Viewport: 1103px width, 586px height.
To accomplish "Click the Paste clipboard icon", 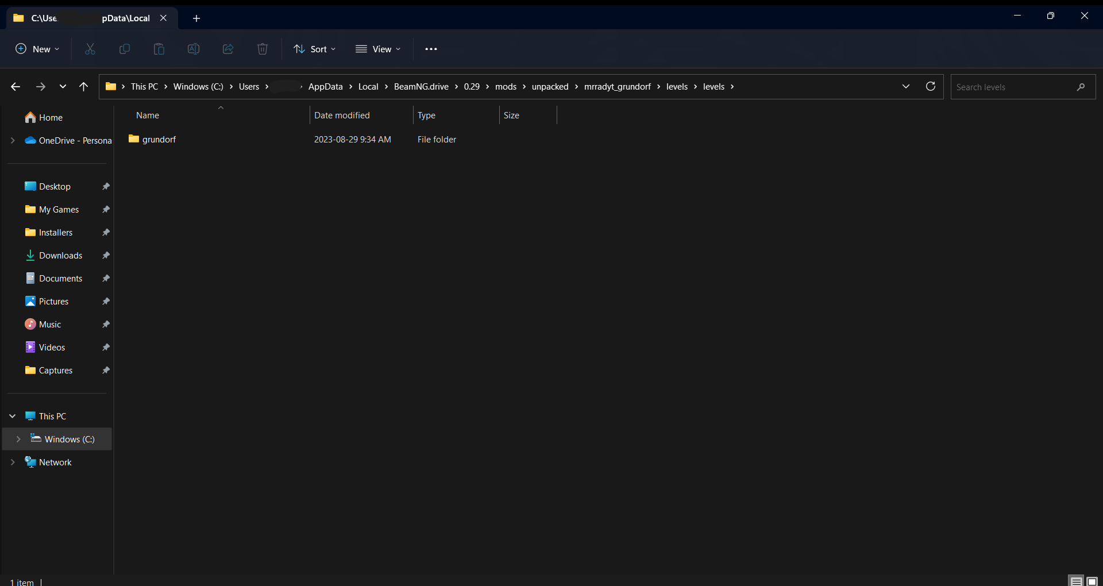I will point(159,49).
